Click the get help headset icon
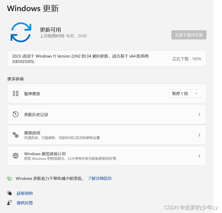222x213 pixels. [10, 193]
